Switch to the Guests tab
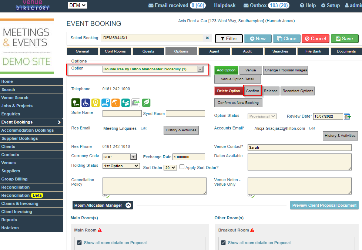The image size is (362, 250). [148, 51]
